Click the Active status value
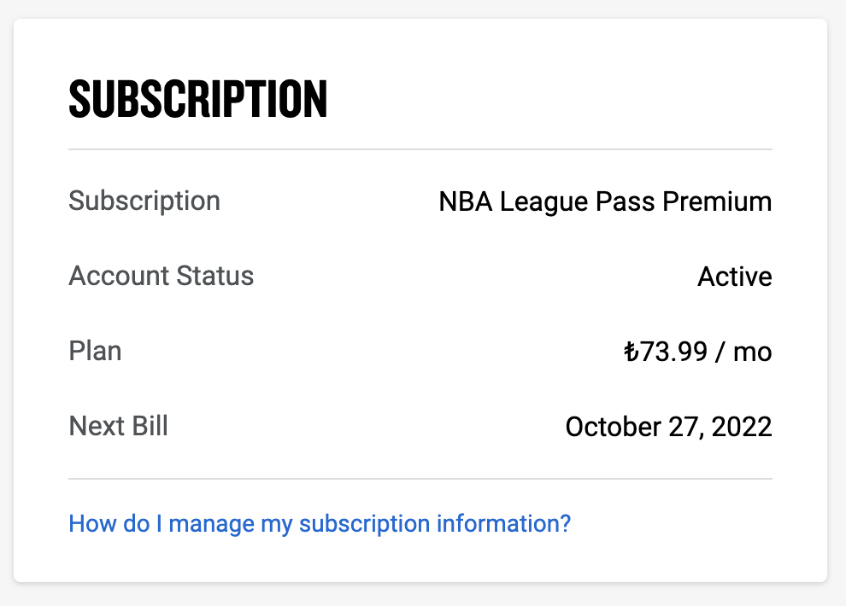This screenshot has height=606, width=846. [x=735, y=277]
